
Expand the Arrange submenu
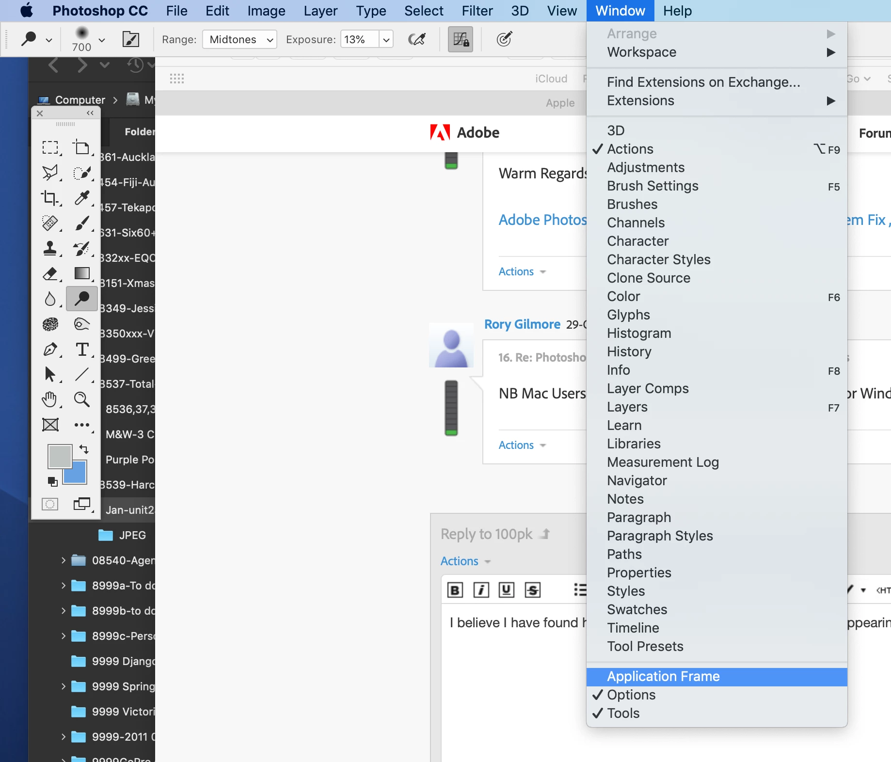pyautogui.click(x=716, y=33)
